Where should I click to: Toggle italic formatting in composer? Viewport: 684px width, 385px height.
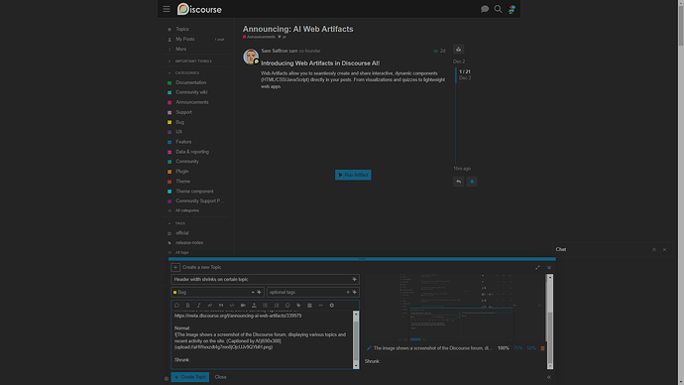tap(199, 305)
